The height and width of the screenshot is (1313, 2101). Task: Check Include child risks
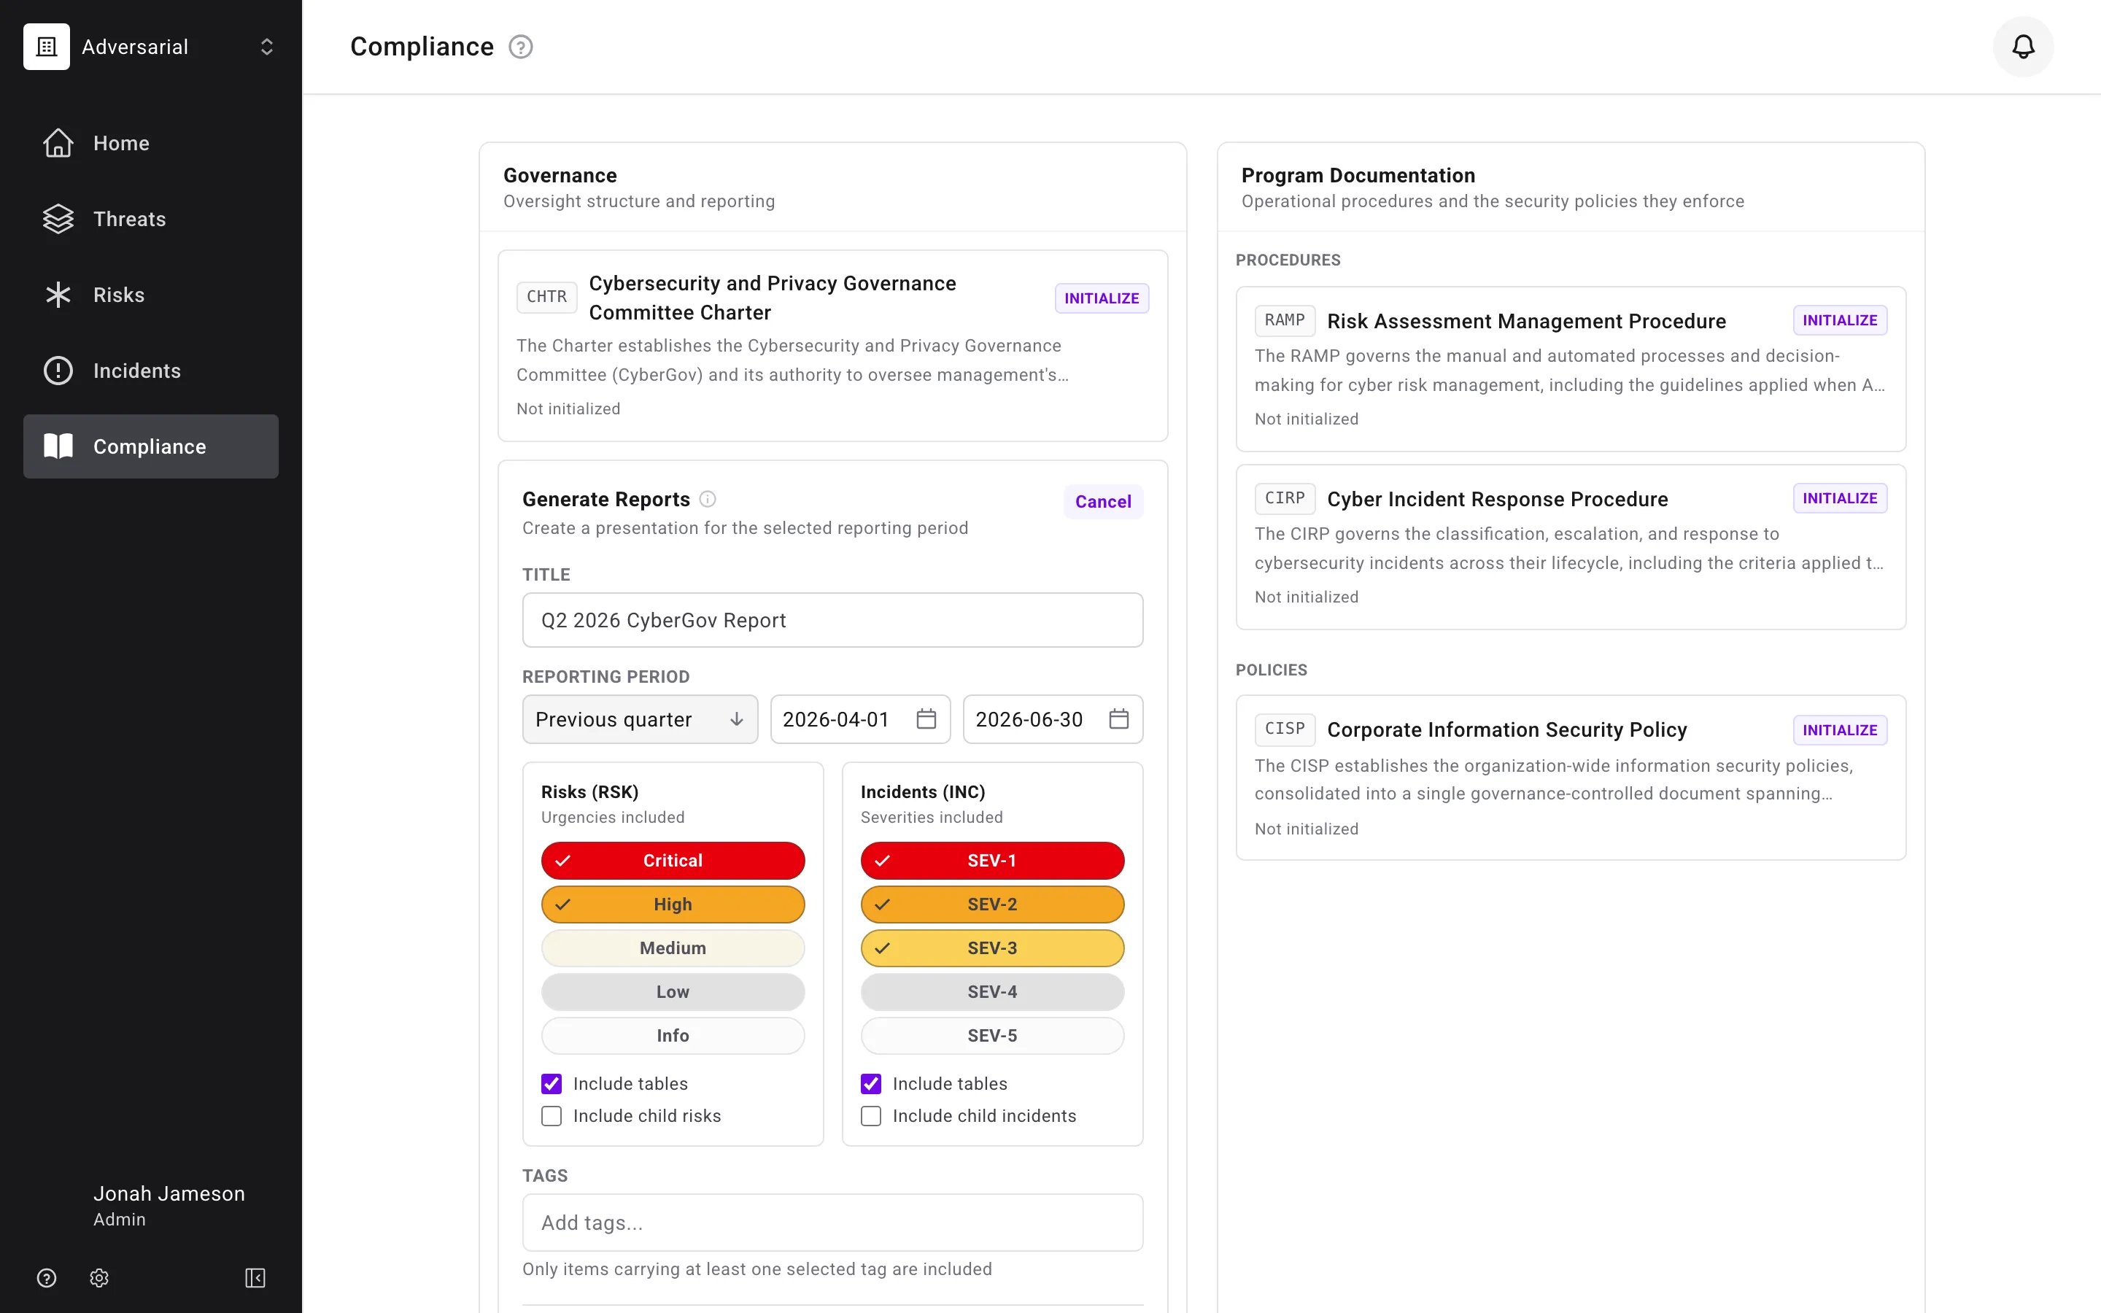pyautogui.click(x=552, y=1116)
